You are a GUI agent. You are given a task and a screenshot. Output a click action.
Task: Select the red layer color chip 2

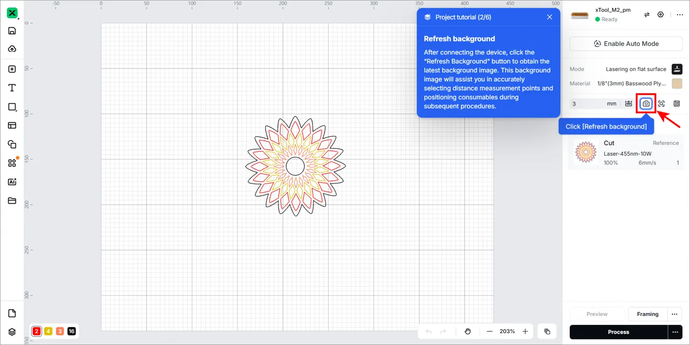click(x=36, y=331)
